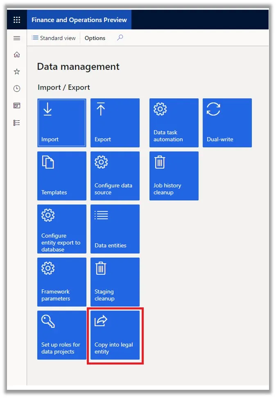Screen dimensions: 276x398
Task: Open Favorites star icon in the sidebar
Action: tap(17, 72)
